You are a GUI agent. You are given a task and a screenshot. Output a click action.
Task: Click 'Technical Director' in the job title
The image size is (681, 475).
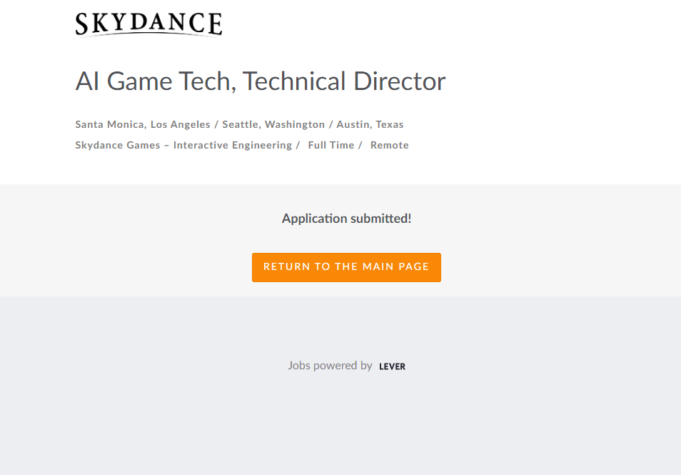[344, 81]
